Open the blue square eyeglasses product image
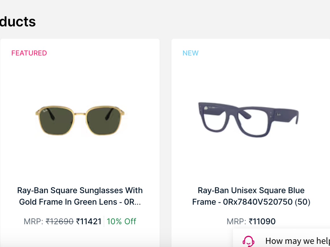 tap(248, 120)
